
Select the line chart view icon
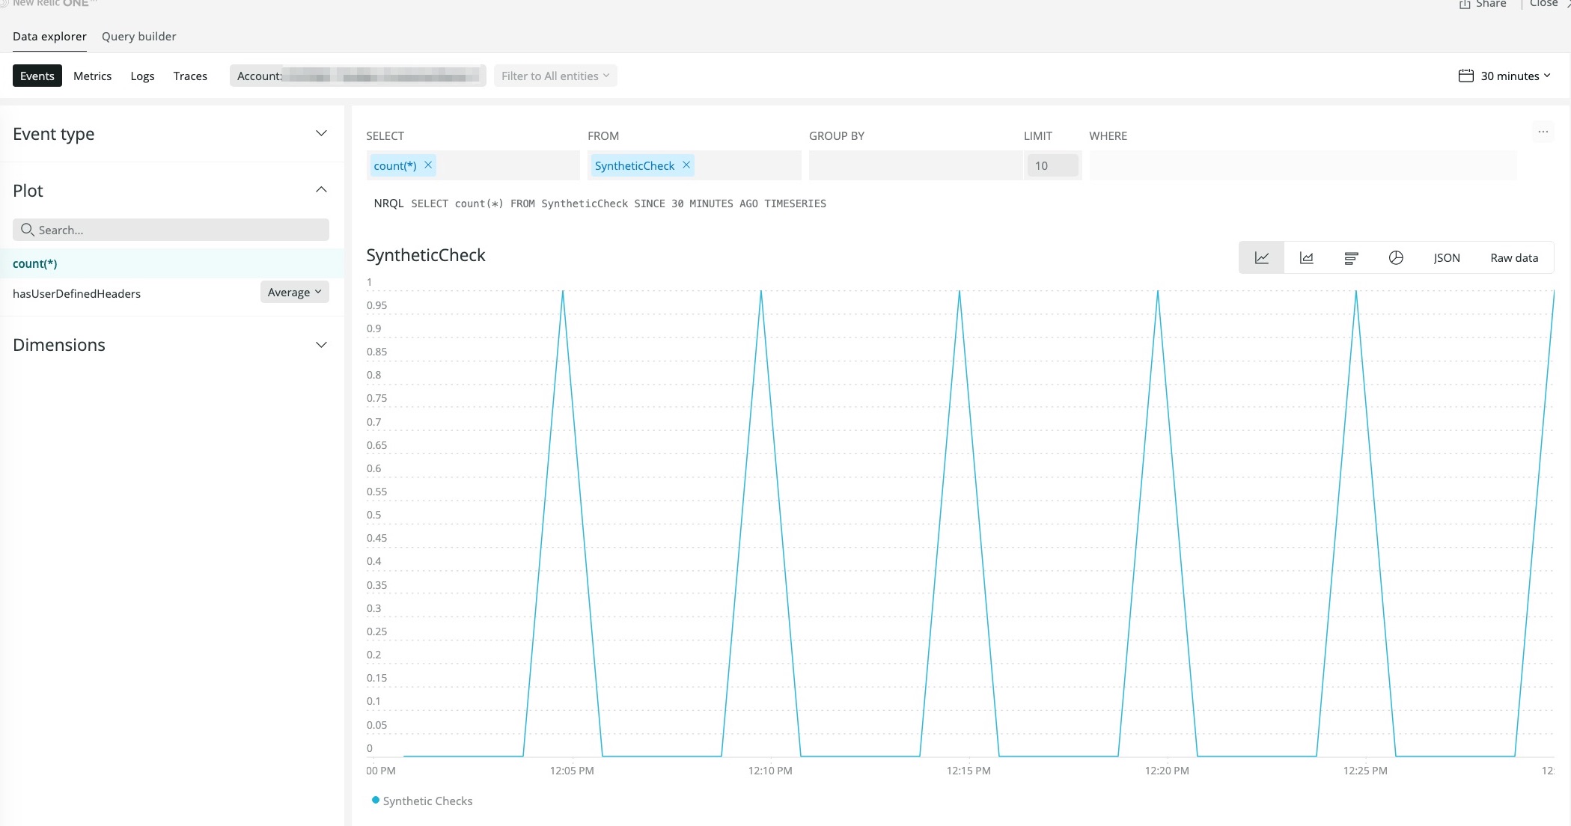click(x=1262, y=257)
